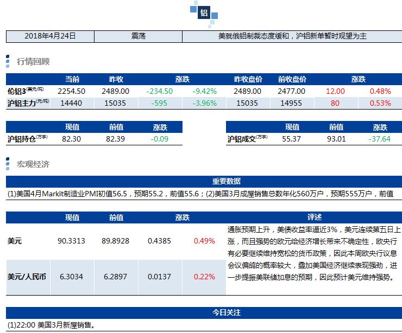Select the percentage 0.49%
This screenshot has width=402, height=333.
point(204,241)
